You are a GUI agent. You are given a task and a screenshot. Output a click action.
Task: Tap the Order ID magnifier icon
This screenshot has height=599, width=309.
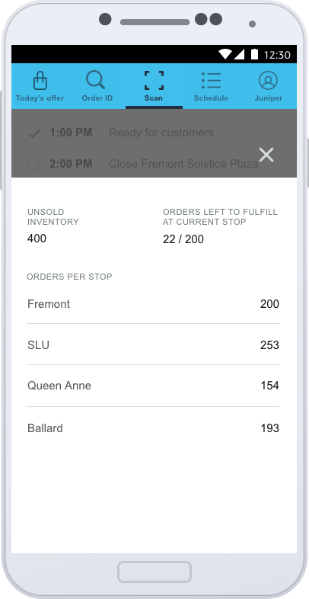pyautogui.click(x=95, y=80)
